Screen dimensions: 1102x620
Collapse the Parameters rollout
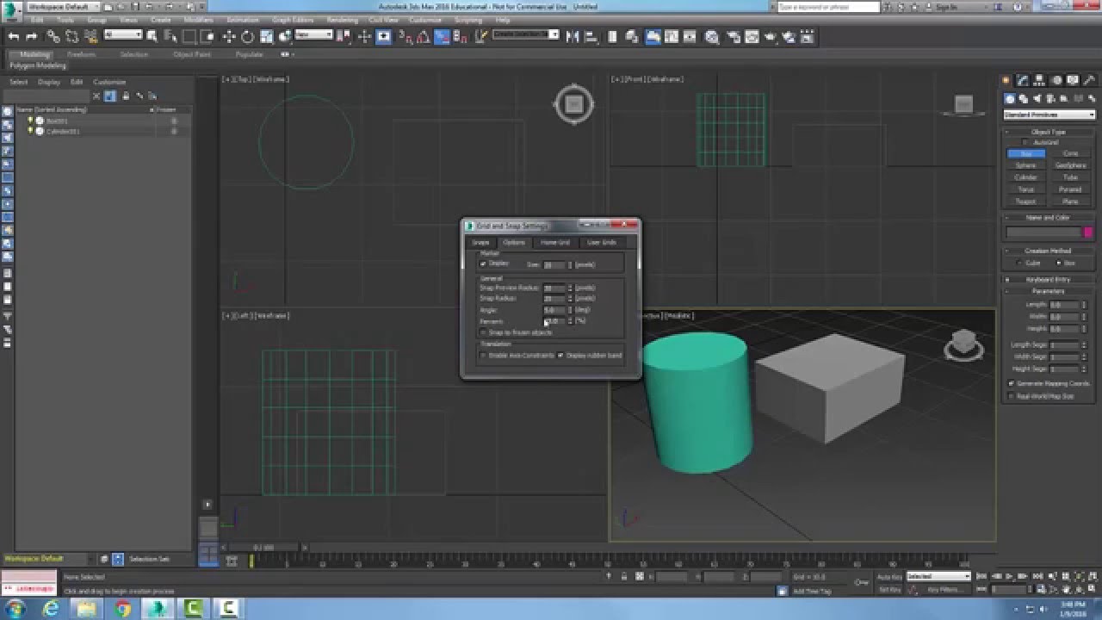[1048, 291]
